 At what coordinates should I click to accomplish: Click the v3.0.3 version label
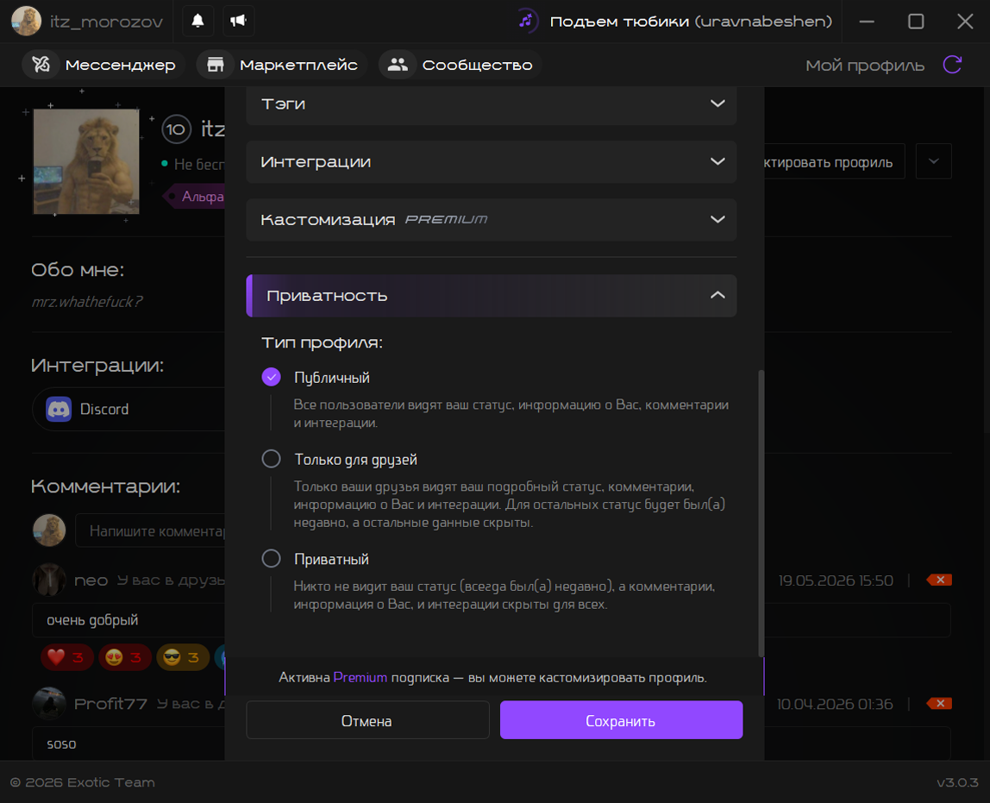[957, 782]
